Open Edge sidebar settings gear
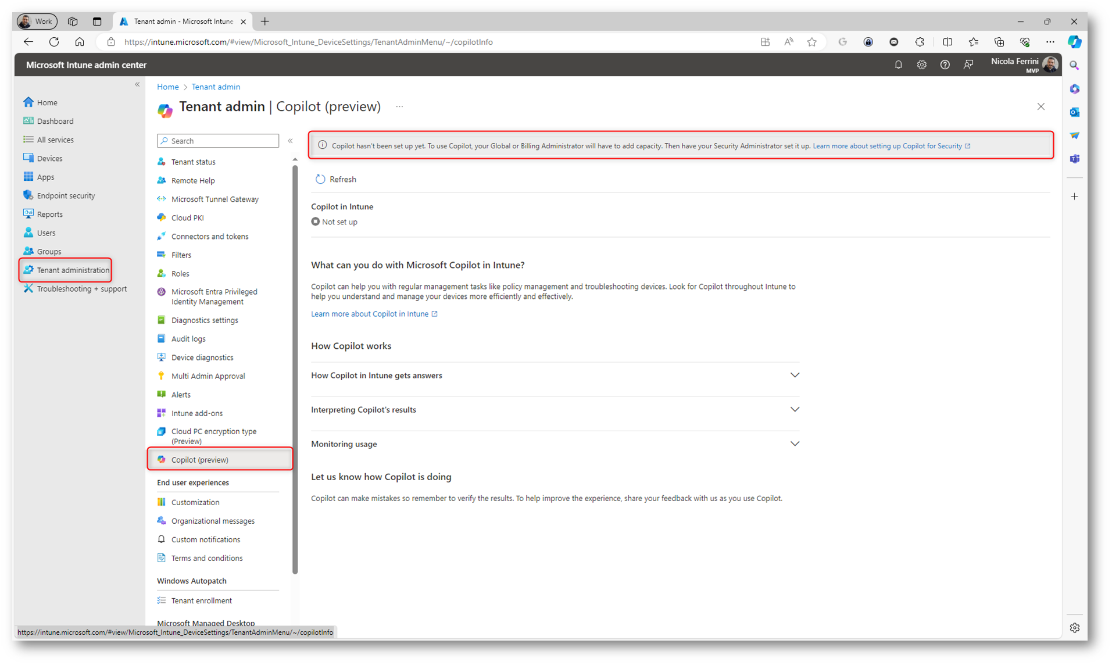 pos(1074,628)
